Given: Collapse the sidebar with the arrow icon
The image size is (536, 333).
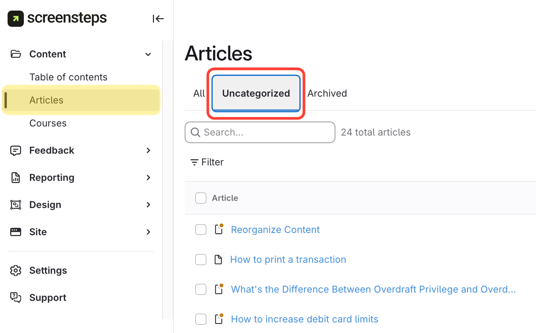Looking at the screenshot, I should point(158,18).
